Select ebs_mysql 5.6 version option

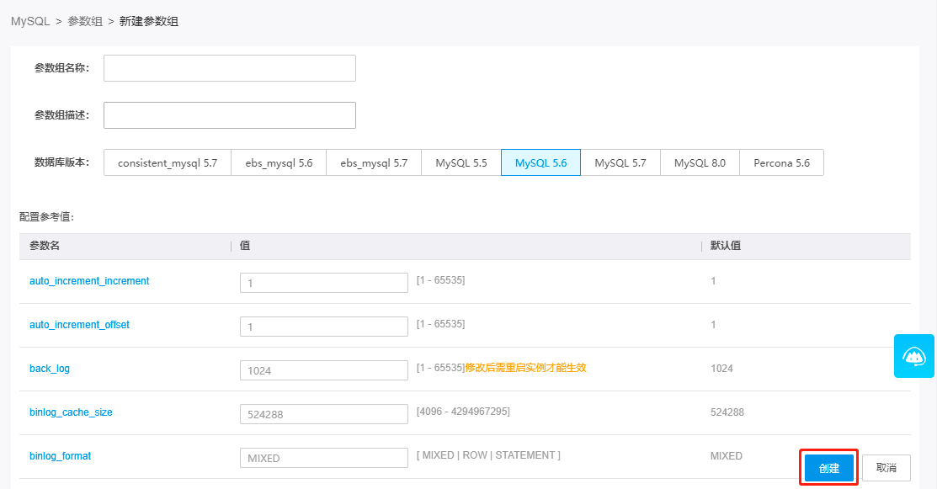(279, 163)
